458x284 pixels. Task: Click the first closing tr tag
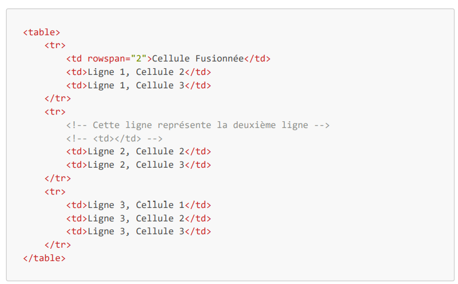(x=58, y=99)
